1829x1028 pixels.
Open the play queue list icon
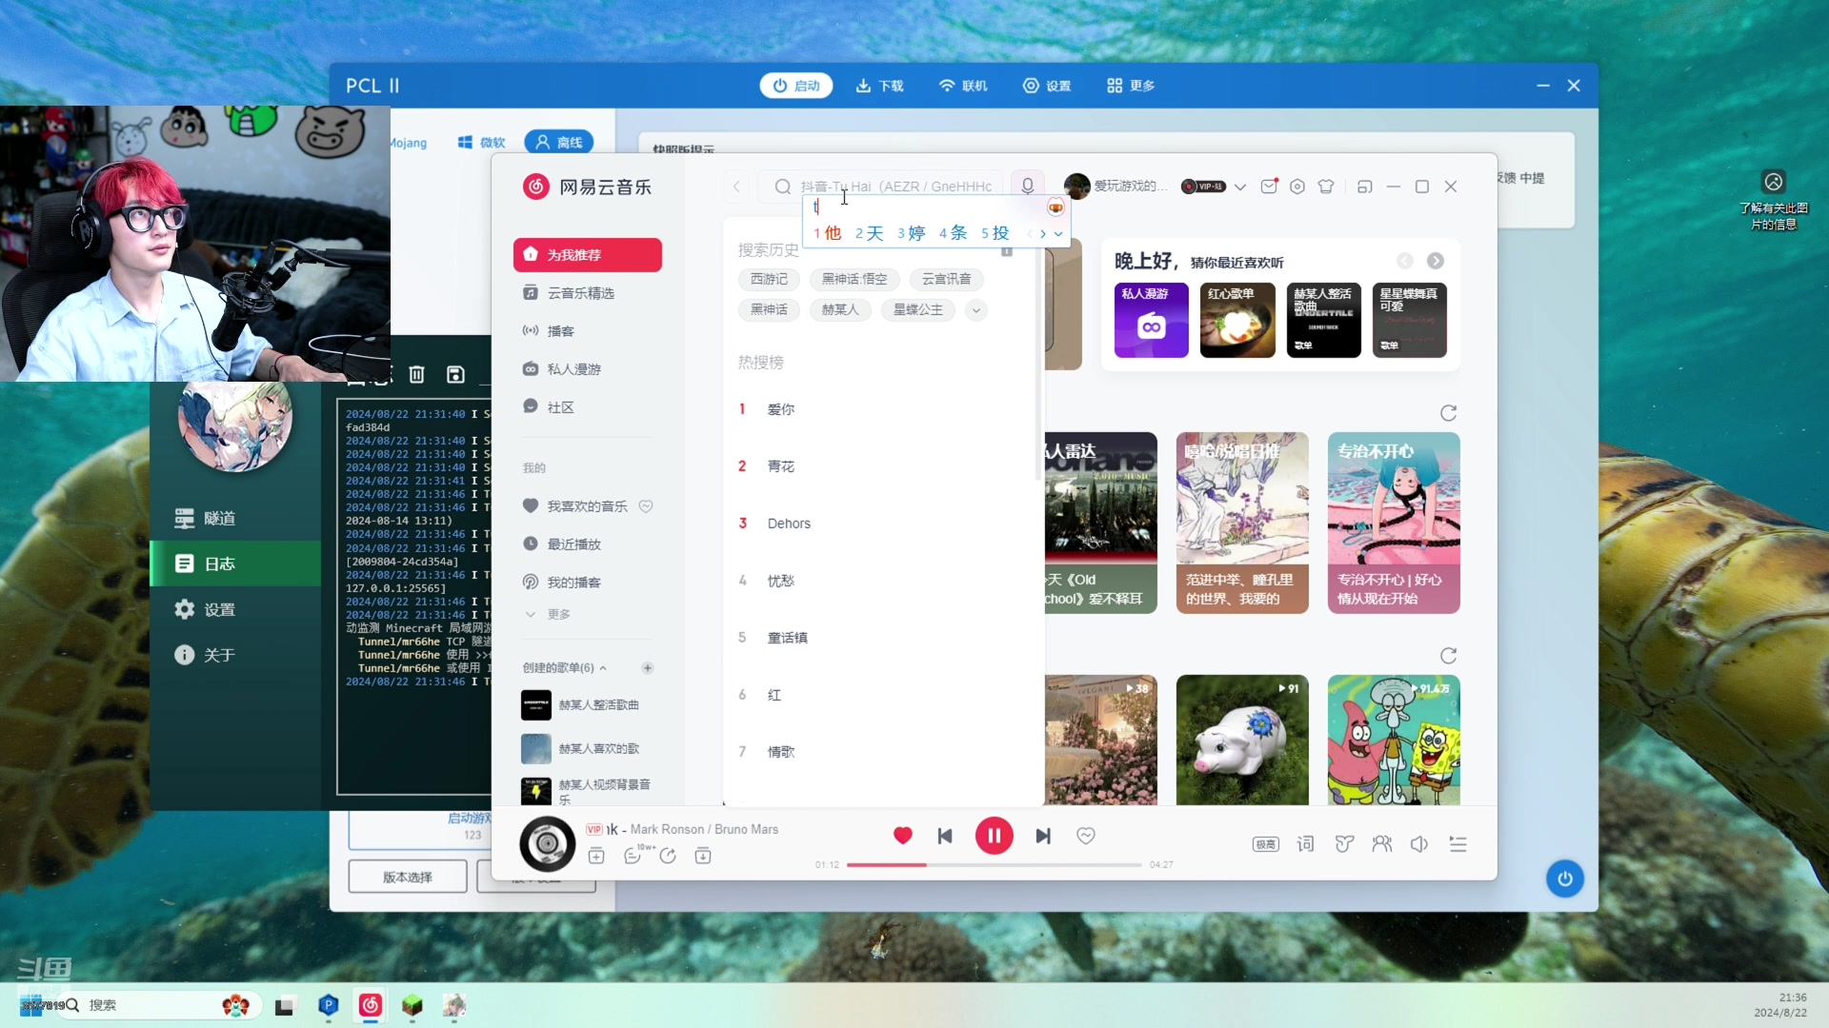point(1458,844)
